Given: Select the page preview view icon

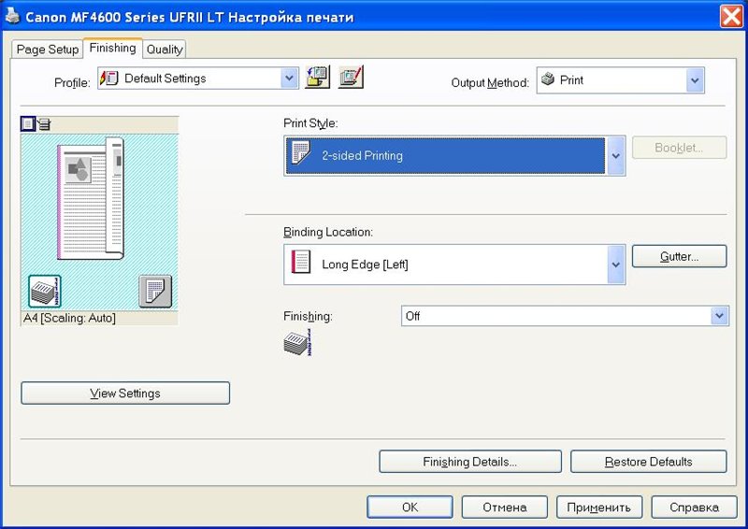Looking at the screenshot, I should pos(28,123).
